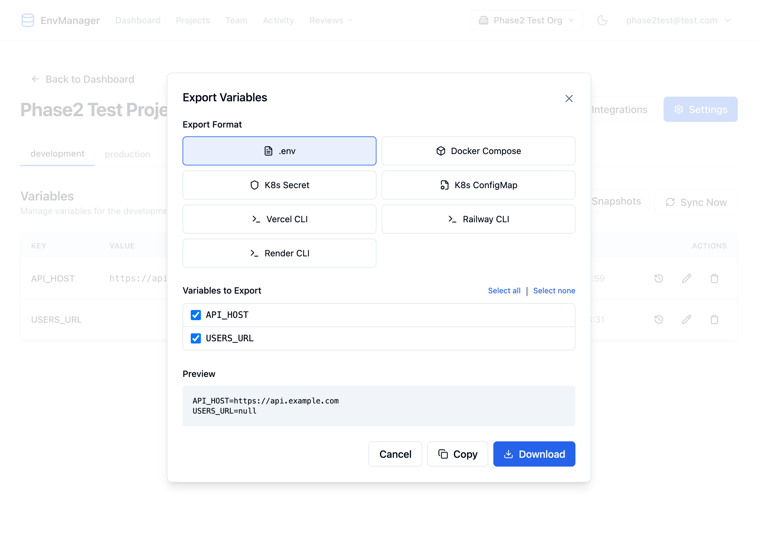Screen dimensions: 758x555
Task: Go to the Team section
Action: (236, 20)
